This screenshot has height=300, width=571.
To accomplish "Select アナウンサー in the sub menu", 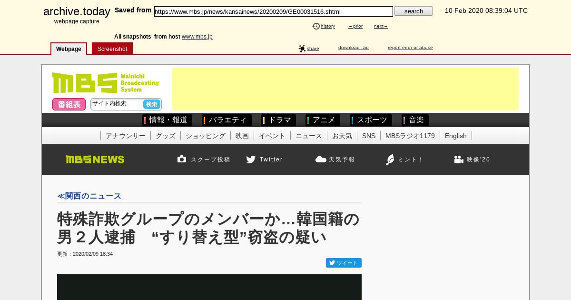I will tap(126, 136).
